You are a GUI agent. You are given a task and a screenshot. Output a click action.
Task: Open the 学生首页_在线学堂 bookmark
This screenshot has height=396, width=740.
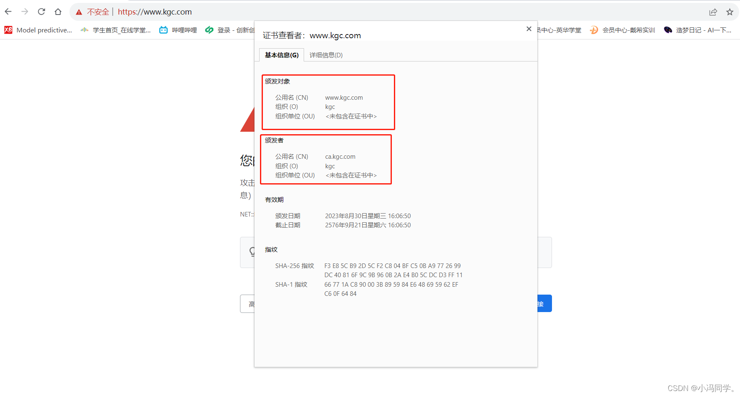(116, 30)
